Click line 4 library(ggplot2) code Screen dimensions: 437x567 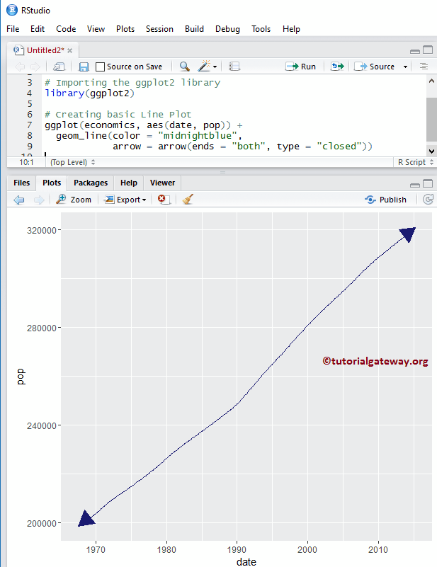coord(89,93)
